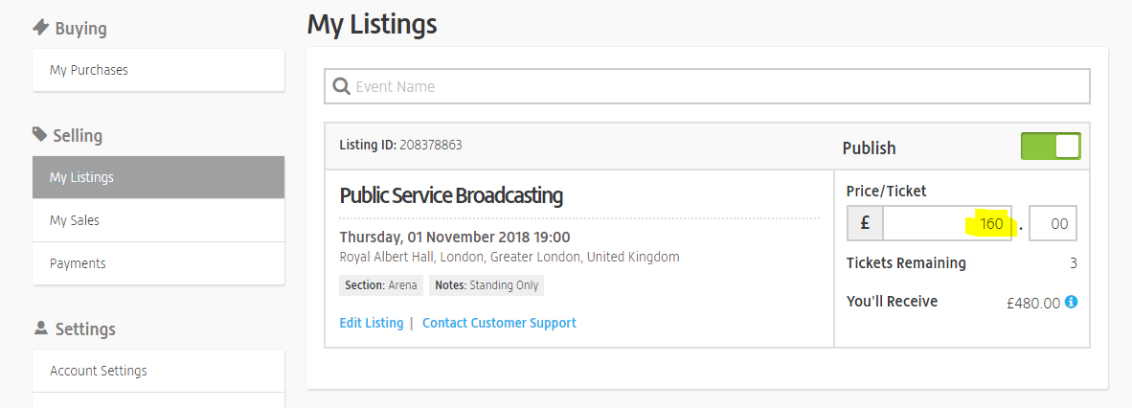Viewport: 1132px width, 408px height.
Task: Click Contact Customer Support link
Action: coord(499,323)
